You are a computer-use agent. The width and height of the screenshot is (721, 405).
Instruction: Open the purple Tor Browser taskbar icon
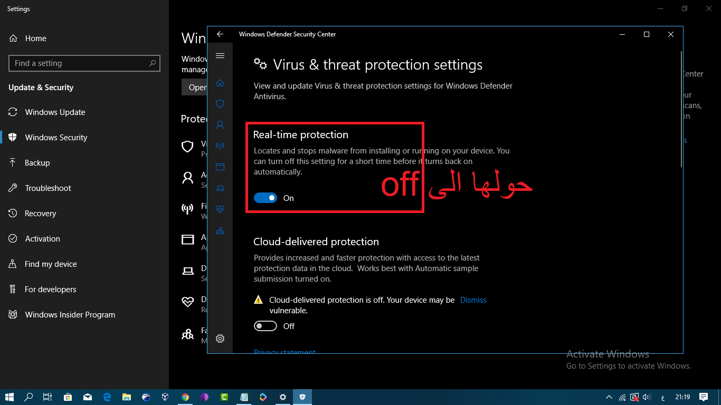tap(204, 397)
